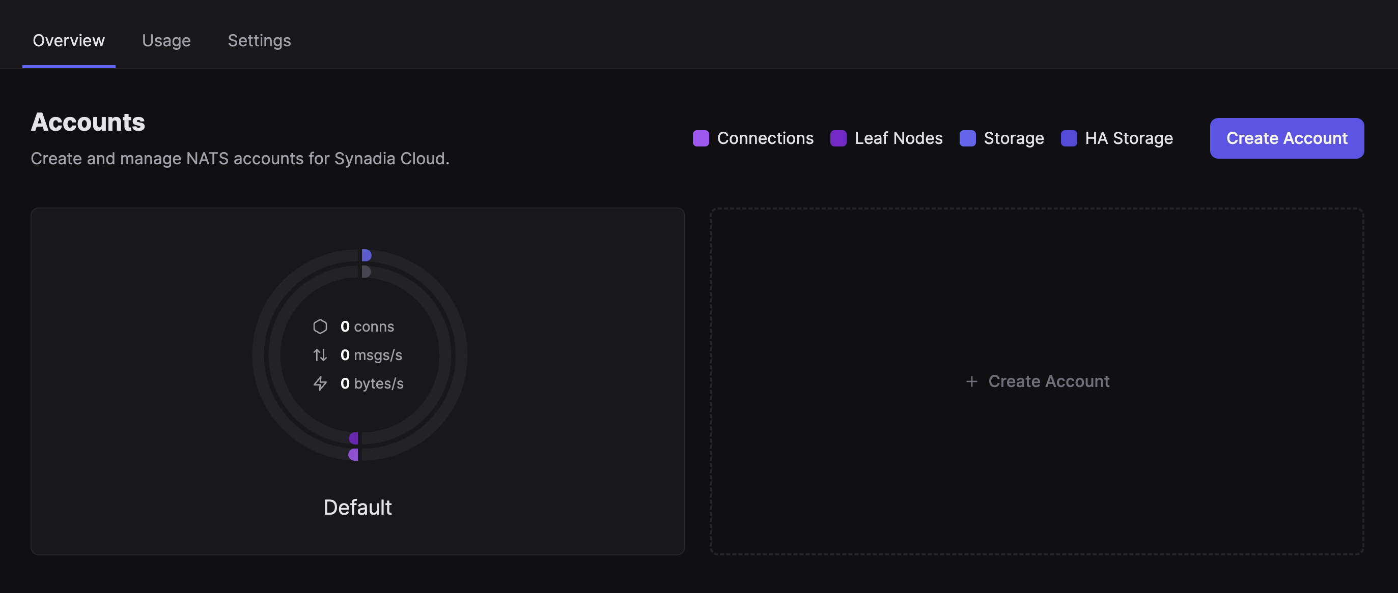Expand the Create Account placeholder panel
The height and width of the screenshot is (593, 1398).
pos(1037,381)
